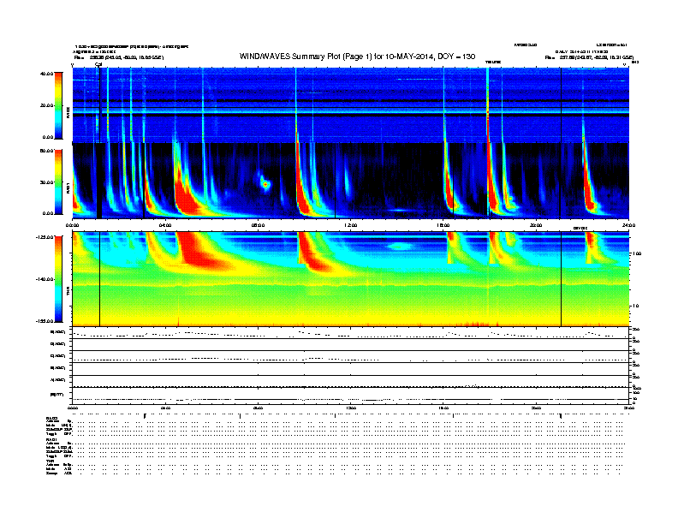Image resolution: width=678 pixels, height=524 pixels.
Task: Click the -155.00 label on TNR color scale
Action: [x=45, y=321]
